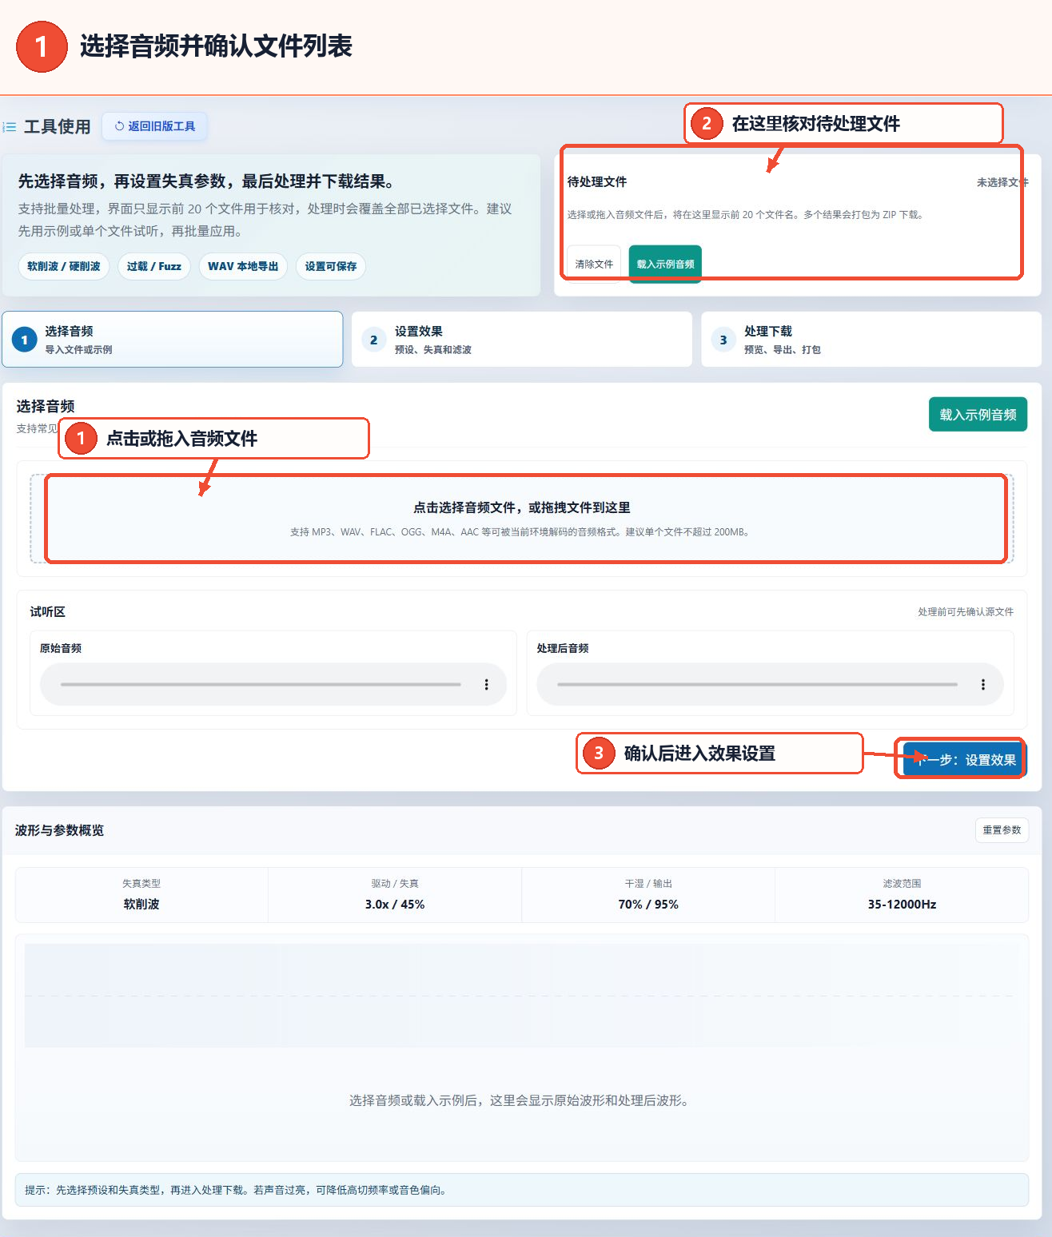The width and height of the screenshot is (1052, 1237).
Task: Load sample audio from the 待处理文件 panel
Action: click(x=665, y=264)
